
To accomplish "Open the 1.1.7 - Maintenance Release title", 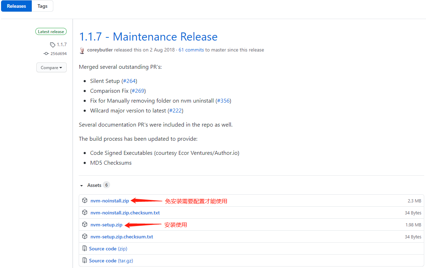I will pyautogui.click(x=148, y=37).
